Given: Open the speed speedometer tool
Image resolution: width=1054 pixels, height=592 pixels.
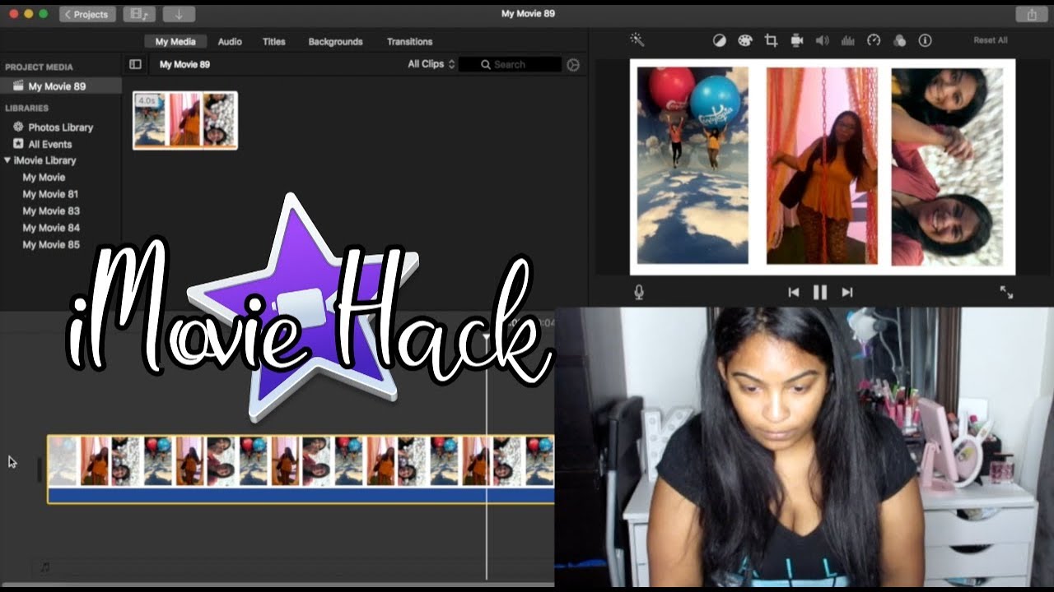Looking at the screenshot, I should point(874,40).
